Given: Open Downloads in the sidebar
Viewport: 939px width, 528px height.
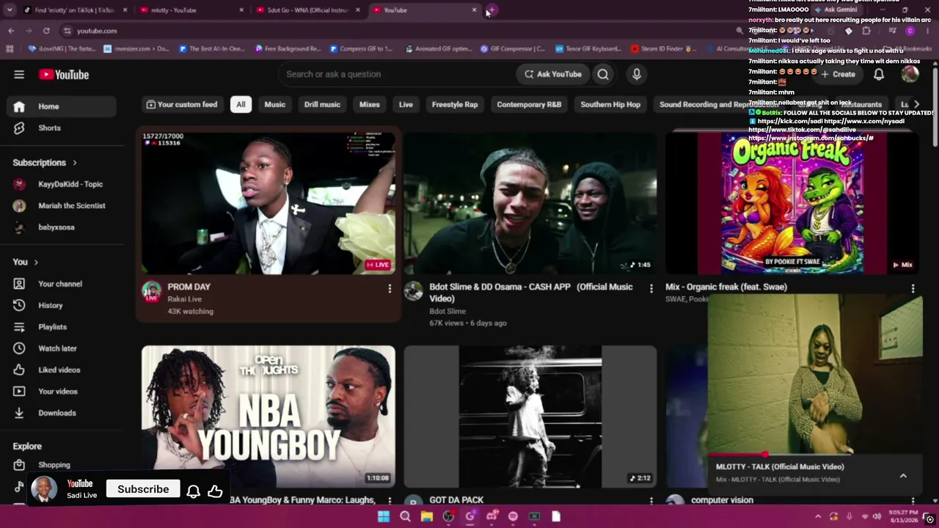Looking at the screenshot, I should pos(62,413).
